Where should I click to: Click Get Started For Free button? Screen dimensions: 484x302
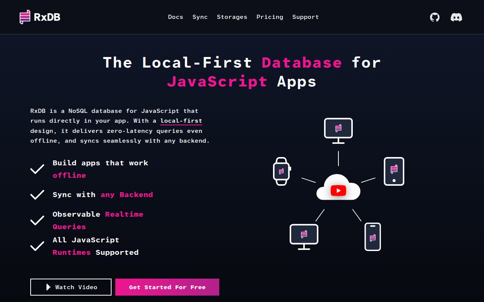(167, 287)
